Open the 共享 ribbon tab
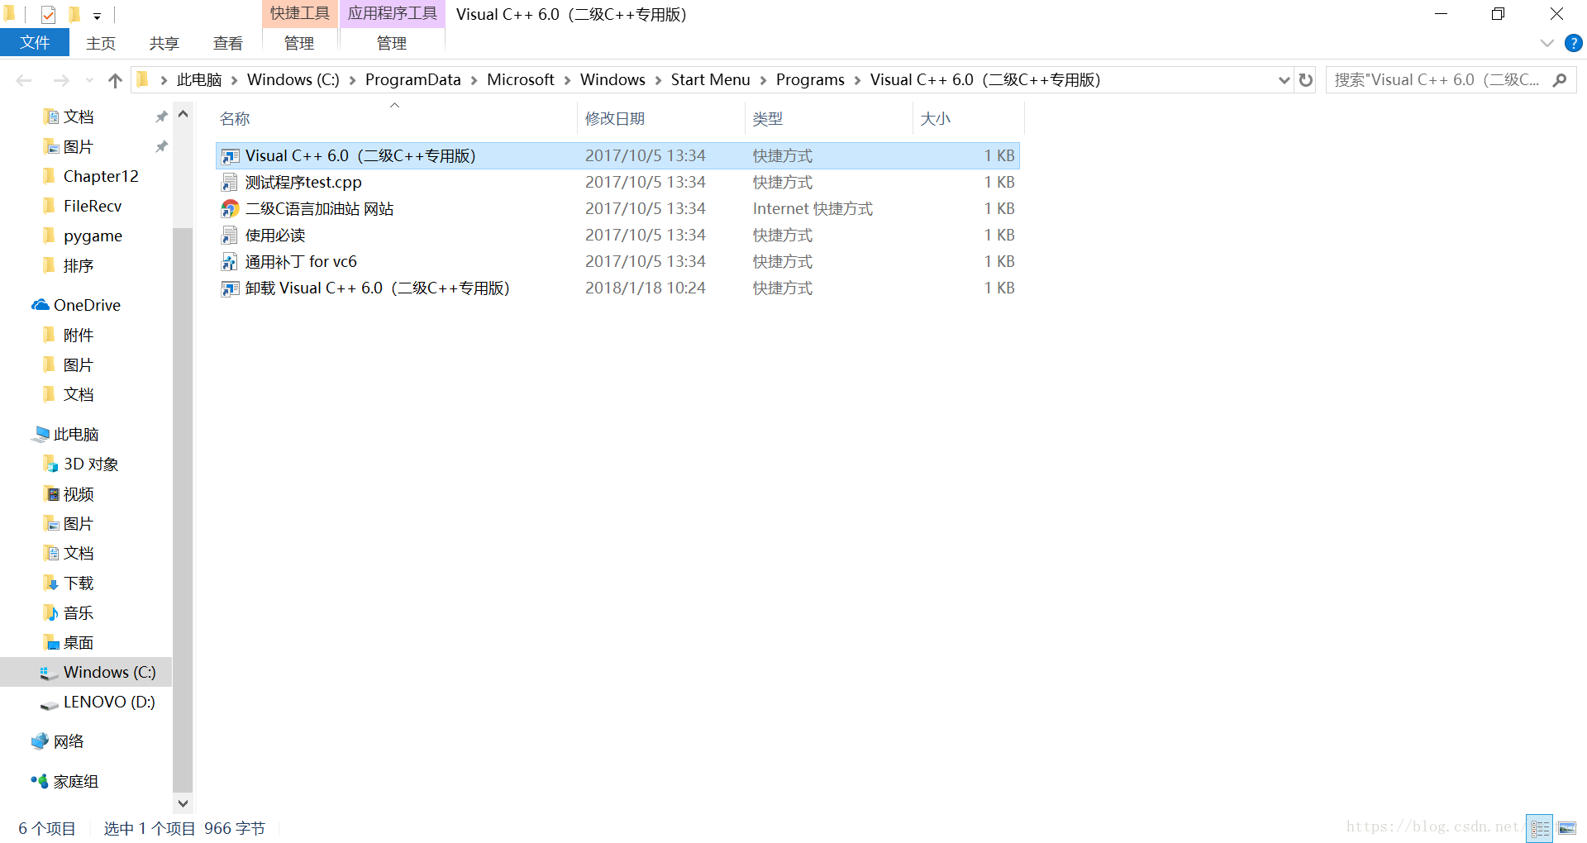 [164, 43]
